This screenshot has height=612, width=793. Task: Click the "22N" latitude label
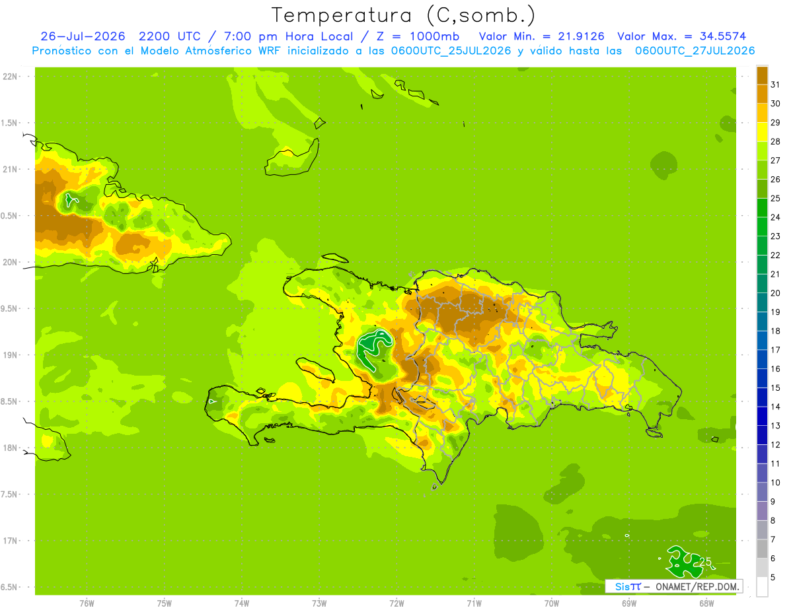coord(11,77)
